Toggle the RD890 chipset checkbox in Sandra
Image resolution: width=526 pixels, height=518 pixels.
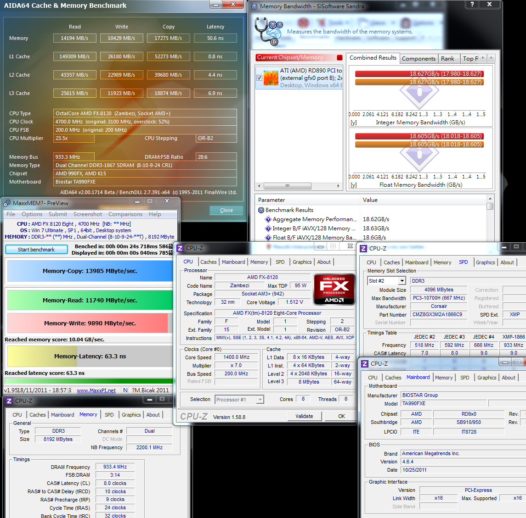click(x=259, y=78)
